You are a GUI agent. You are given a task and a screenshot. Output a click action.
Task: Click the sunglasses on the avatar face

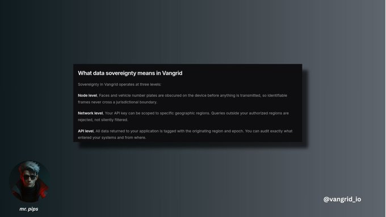[x=30, y=177]
